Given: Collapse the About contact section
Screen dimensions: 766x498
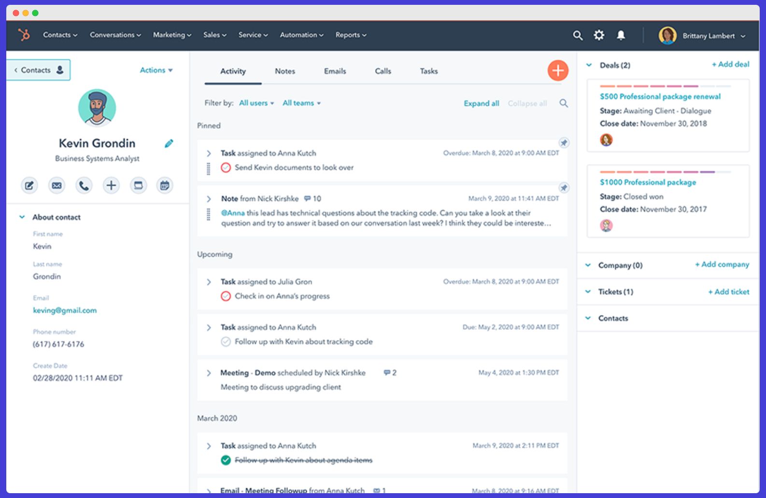Looking at the screenshot, I should 22,217.
